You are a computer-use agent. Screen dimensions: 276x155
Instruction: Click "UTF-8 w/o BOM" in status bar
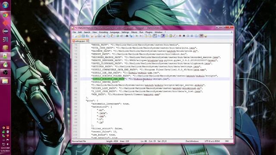(x=212, y=141)
